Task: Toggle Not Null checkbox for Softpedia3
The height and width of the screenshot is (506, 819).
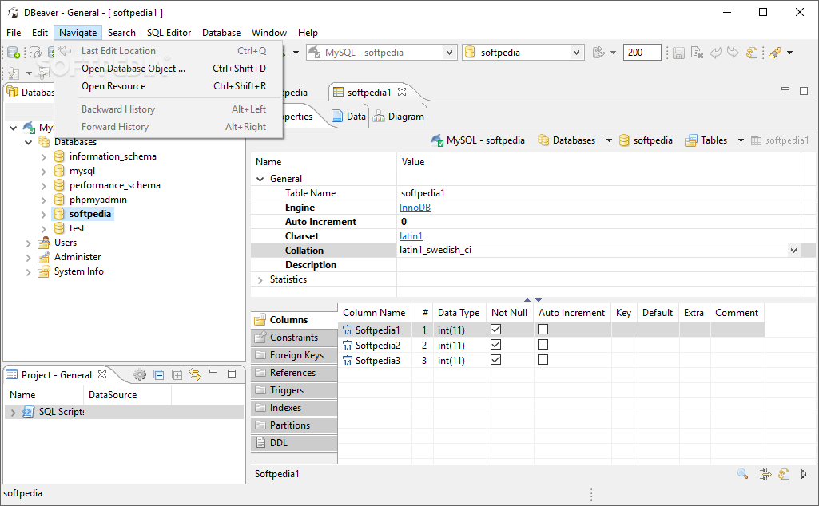Action: [495, 359]
